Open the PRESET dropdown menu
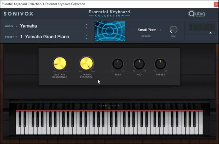The image size is (219, 144). [x=11, y=37]
